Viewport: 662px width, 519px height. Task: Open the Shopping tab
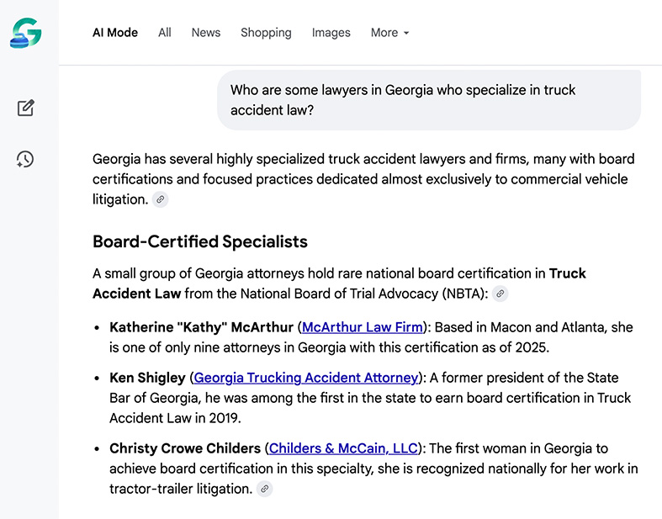tap(266, 33)
